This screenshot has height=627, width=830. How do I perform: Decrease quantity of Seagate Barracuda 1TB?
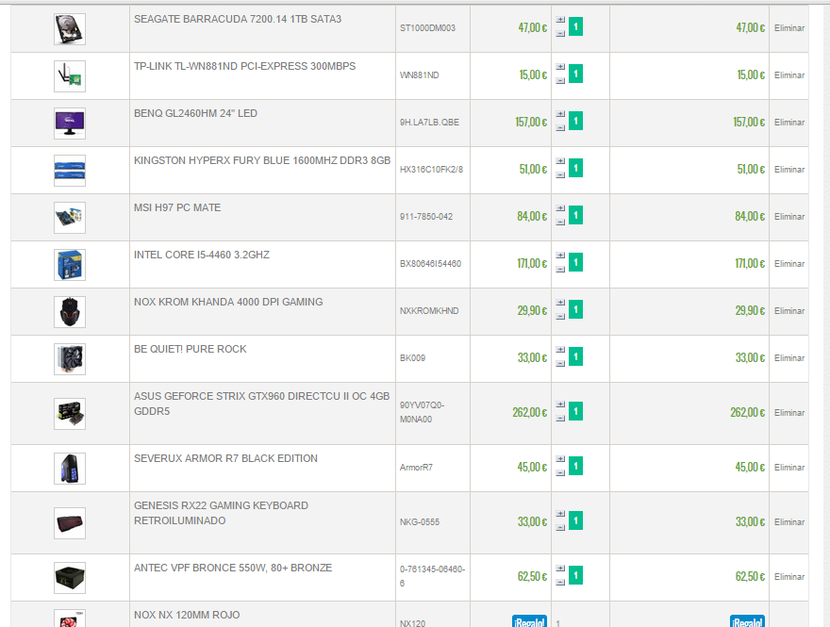560,34
